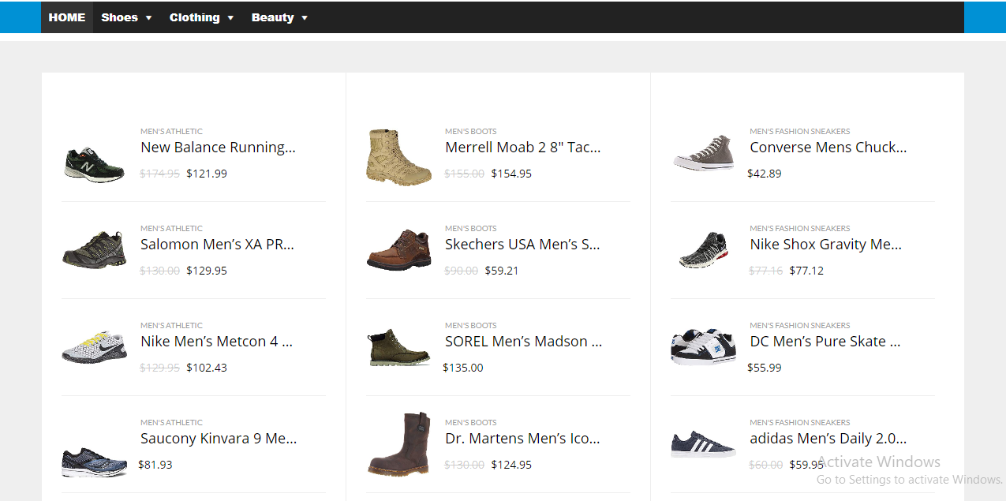Expand the Shoes dropdown arrow
Viewport: 1006px width, 501px height.
[148, 18]
